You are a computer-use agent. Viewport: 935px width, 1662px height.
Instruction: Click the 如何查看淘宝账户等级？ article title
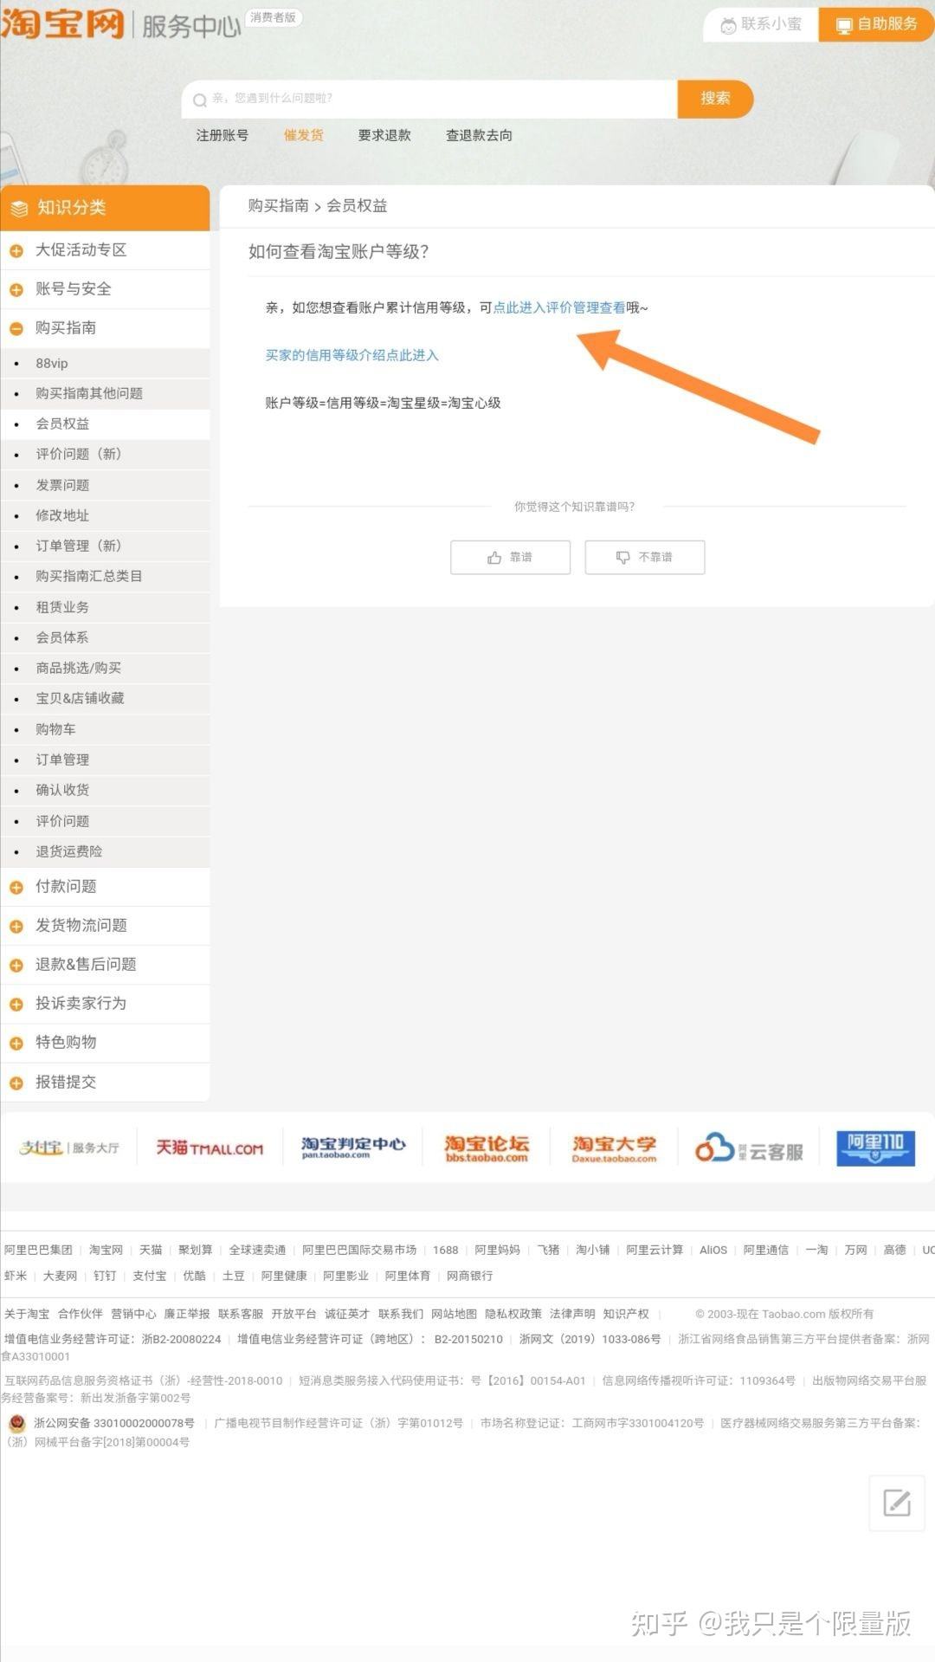[339, 252]
